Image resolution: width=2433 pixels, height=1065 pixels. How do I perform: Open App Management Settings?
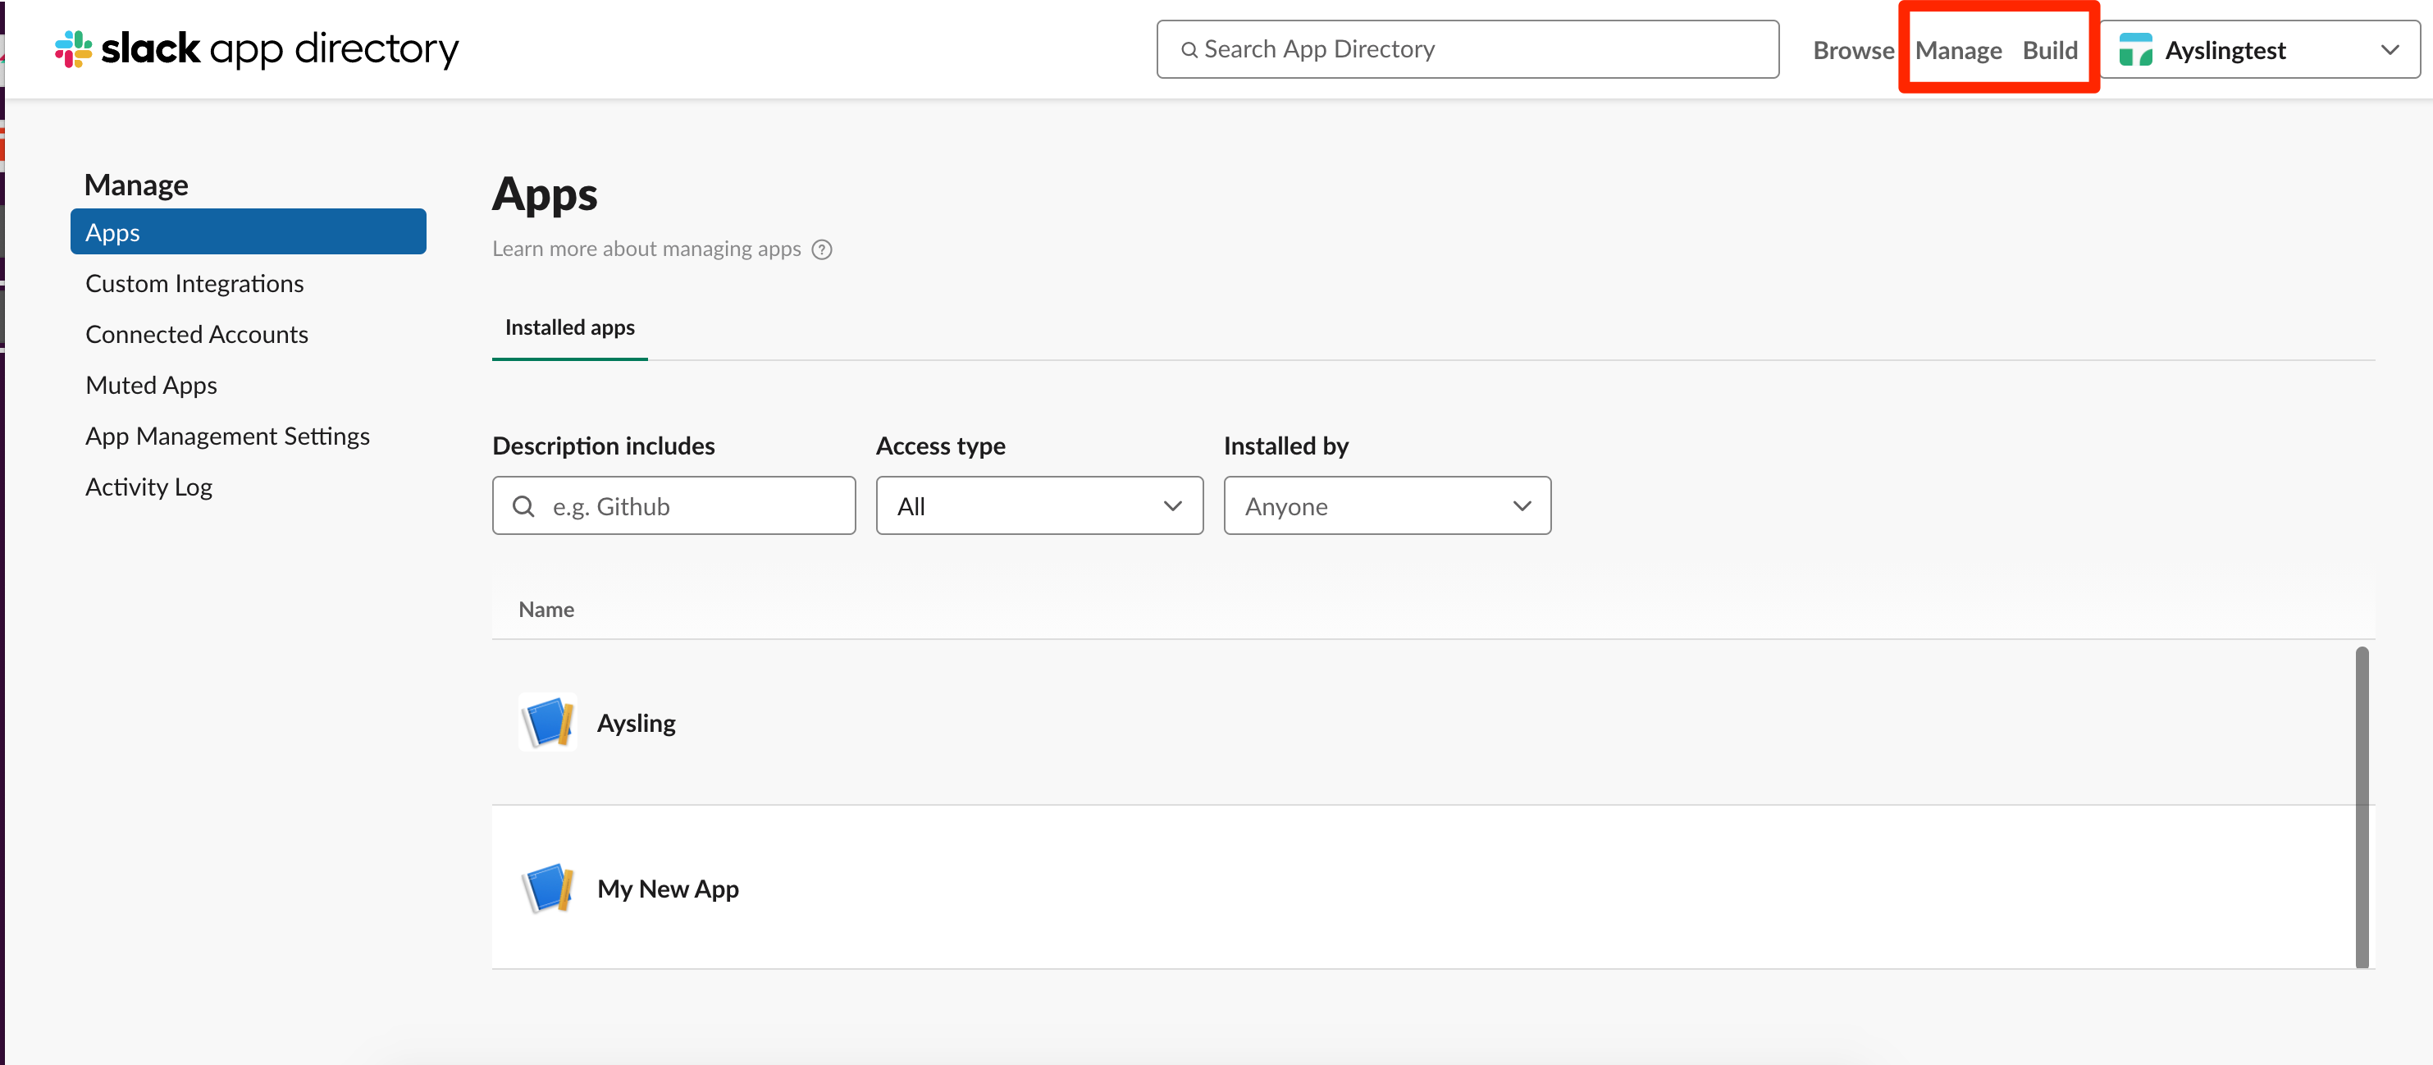[227, 436]
